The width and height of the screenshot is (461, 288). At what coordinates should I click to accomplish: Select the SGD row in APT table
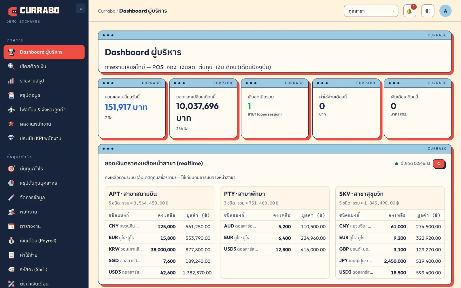[160, 261]
